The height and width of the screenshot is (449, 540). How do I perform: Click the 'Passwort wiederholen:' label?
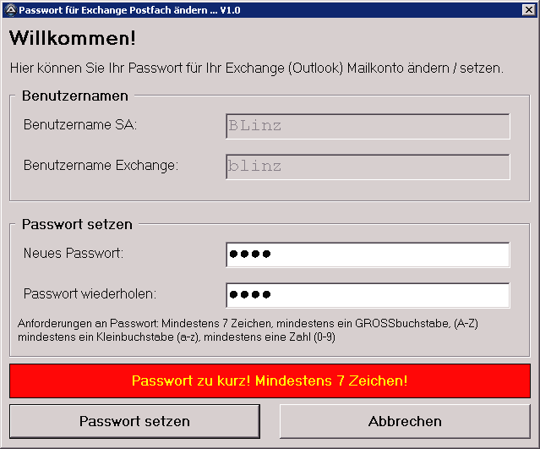90,293
